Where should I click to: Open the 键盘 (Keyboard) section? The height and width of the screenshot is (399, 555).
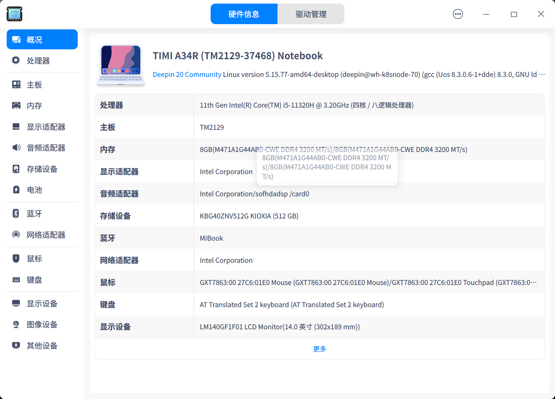[x=34, y=280]
